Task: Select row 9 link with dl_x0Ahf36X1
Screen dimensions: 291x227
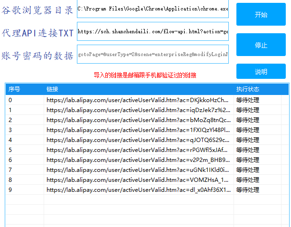Action: click(x=138, y=190)
